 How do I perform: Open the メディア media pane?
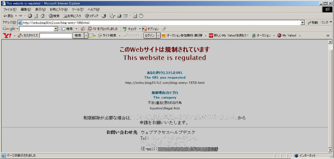tap(92, 16)
